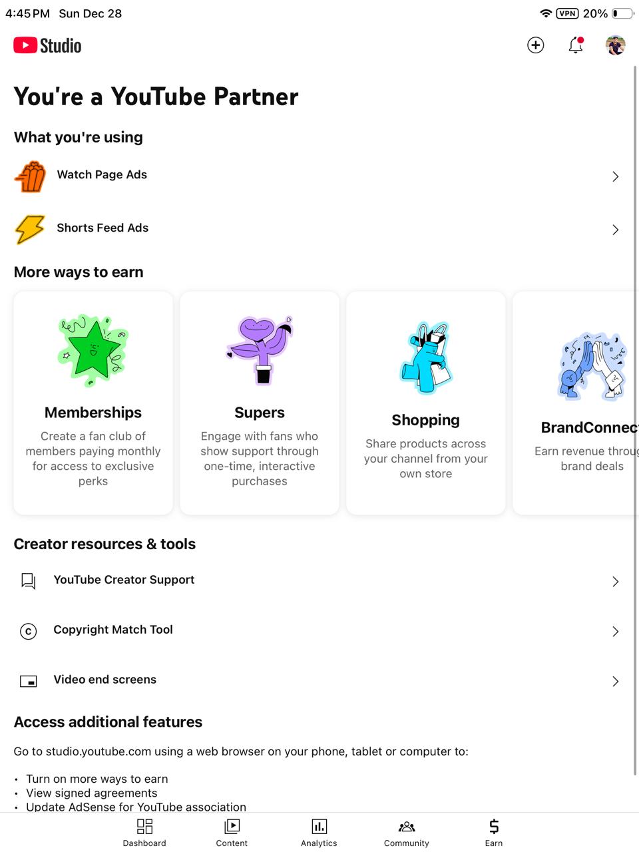Open the Content tab
The width and height of the screenshot is (639, 852).
[232, 833]
